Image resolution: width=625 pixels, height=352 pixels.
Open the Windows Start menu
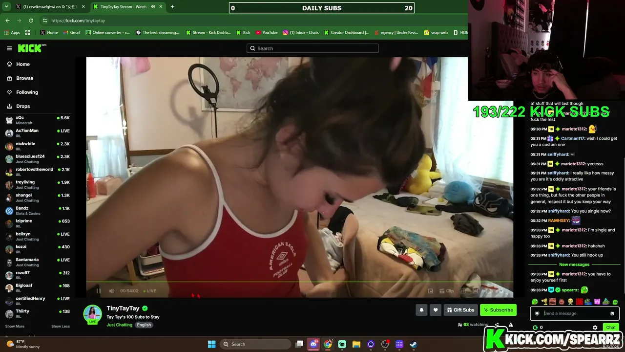(212, 344)
